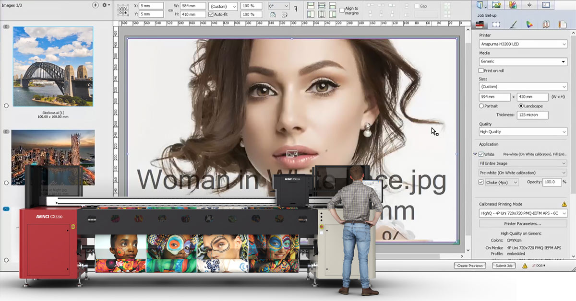Click the crosshair positioning tab icon at top right
576x301 pixels.
(x=528, y=5)
